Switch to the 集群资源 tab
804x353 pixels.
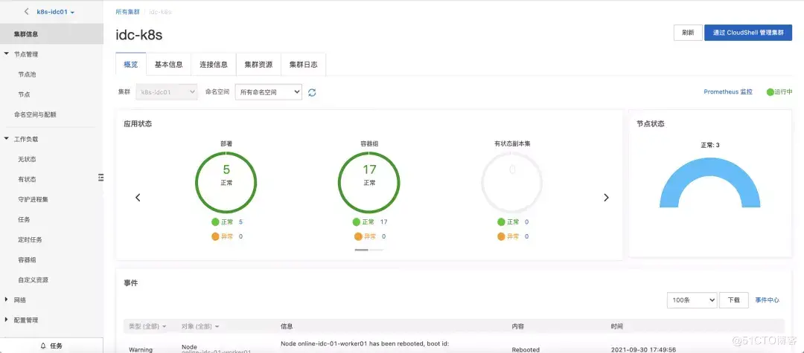click(258, 65)
